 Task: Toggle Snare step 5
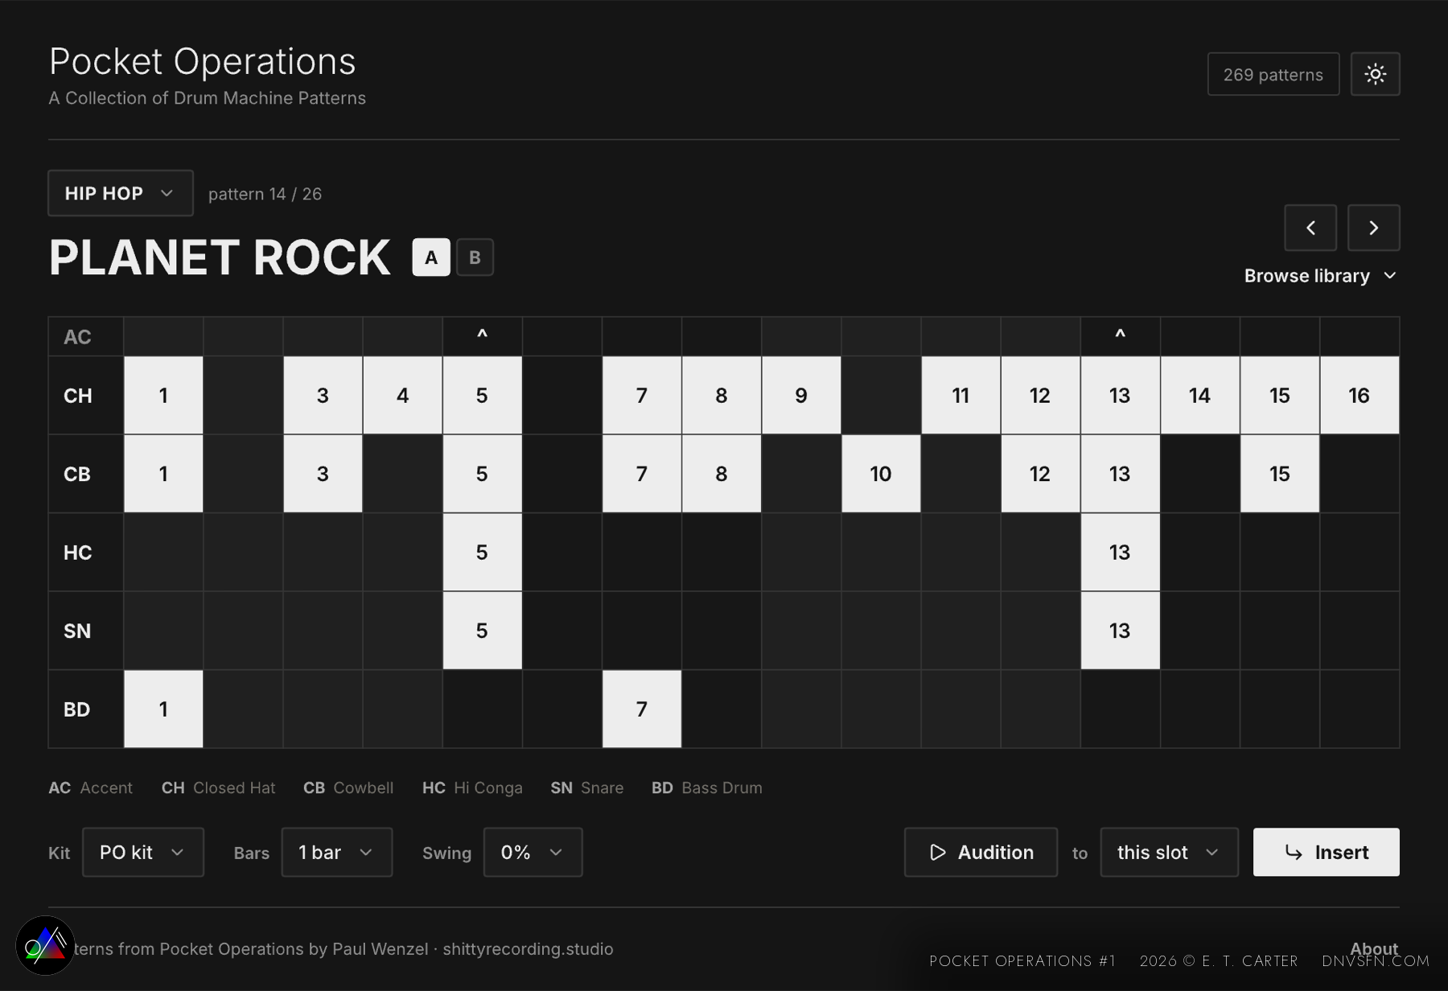pos(483,631)
